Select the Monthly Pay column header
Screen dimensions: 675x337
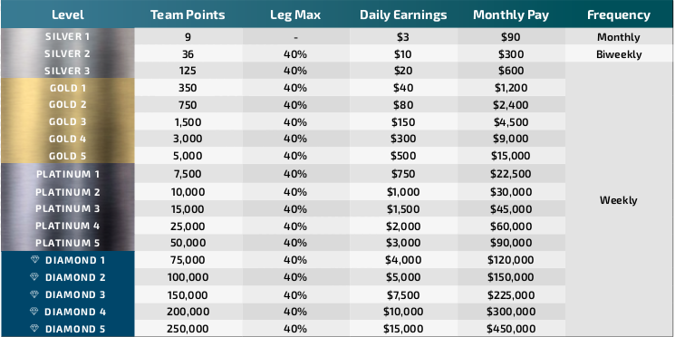coord(511,15)
